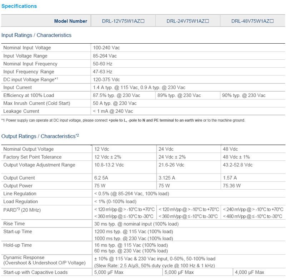Select the DRL-24V75W1AZ model number
The image size is (286, 278).
pyautogui.click(x=188, y=21)
